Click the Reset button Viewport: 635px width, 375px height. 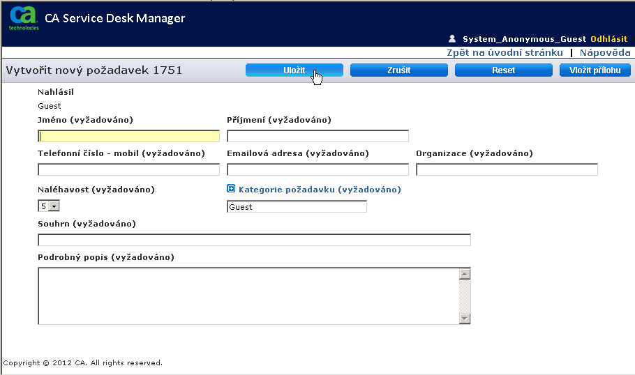coord(503,70)
